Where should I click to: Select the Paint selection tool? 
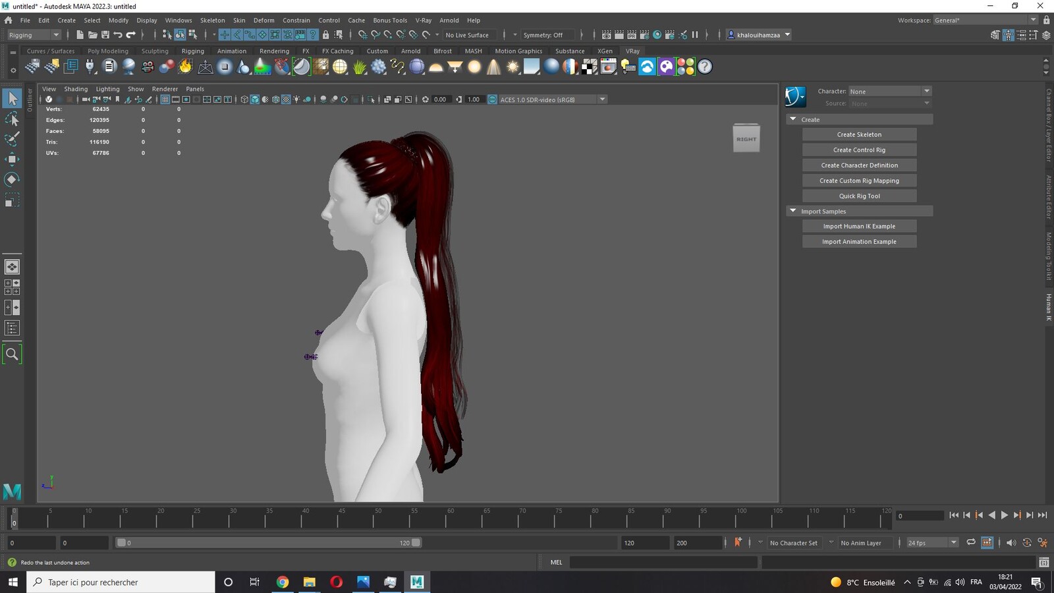pyautogui.click(x=12, y=139)
